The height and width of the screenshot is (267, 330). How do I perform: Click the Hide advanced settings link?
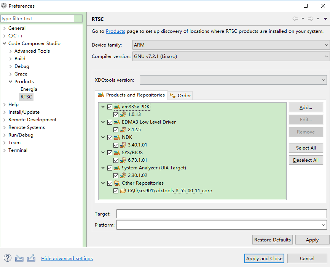coord(67,258)
